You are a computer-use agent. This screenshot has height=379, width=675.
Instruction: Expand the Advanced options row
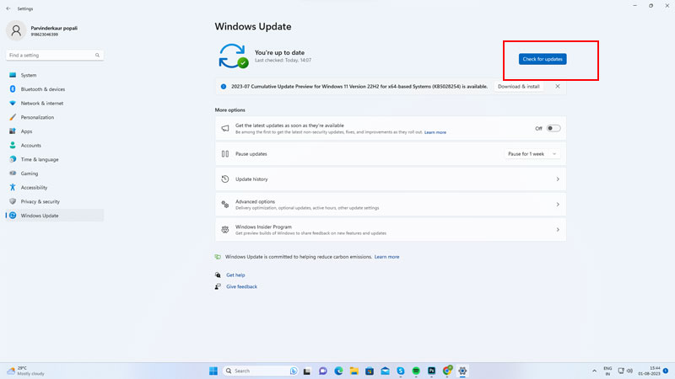(391, 205)
